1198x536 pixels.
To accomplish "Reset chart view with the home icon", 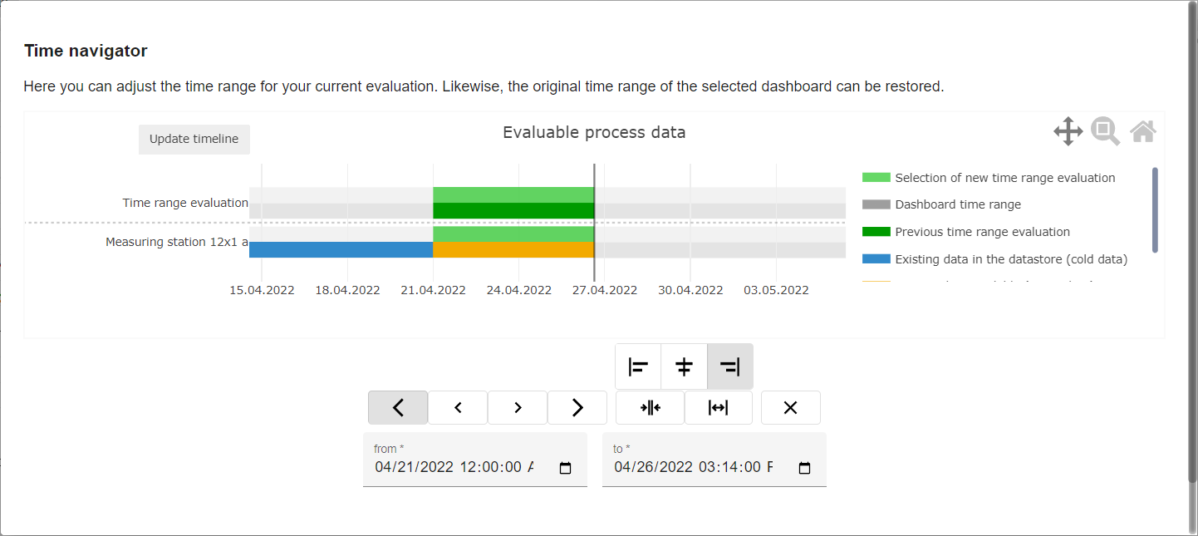I will tap(1143, 131).
